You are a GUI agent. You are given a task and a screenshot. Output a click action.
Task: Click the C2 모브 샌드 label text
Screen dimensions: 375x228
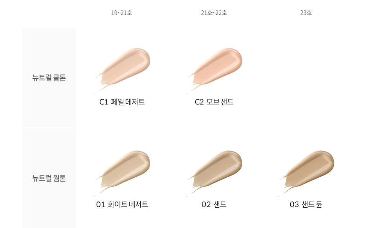pos(214,102)
